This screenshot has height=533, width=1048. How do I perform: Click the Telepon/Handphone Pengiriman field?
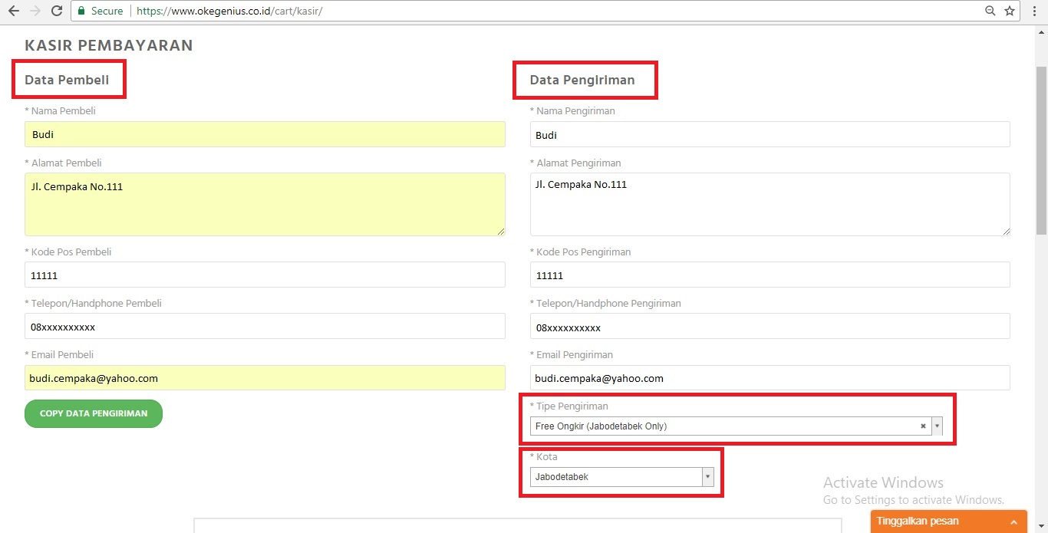[x=770, y=326]
